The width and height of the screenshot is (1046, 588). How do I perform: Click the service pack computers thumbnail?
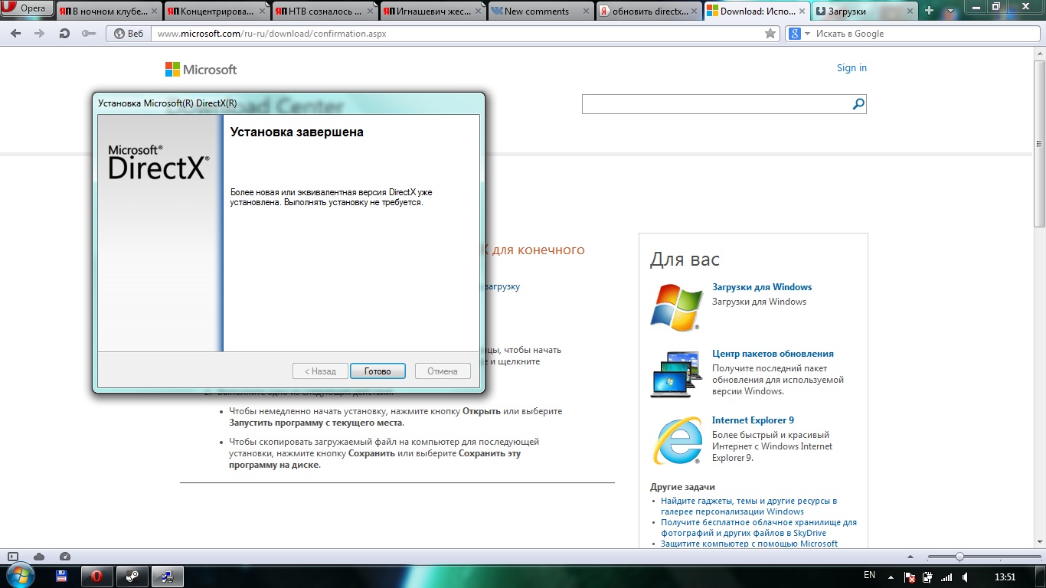click(x=676, y=374)
